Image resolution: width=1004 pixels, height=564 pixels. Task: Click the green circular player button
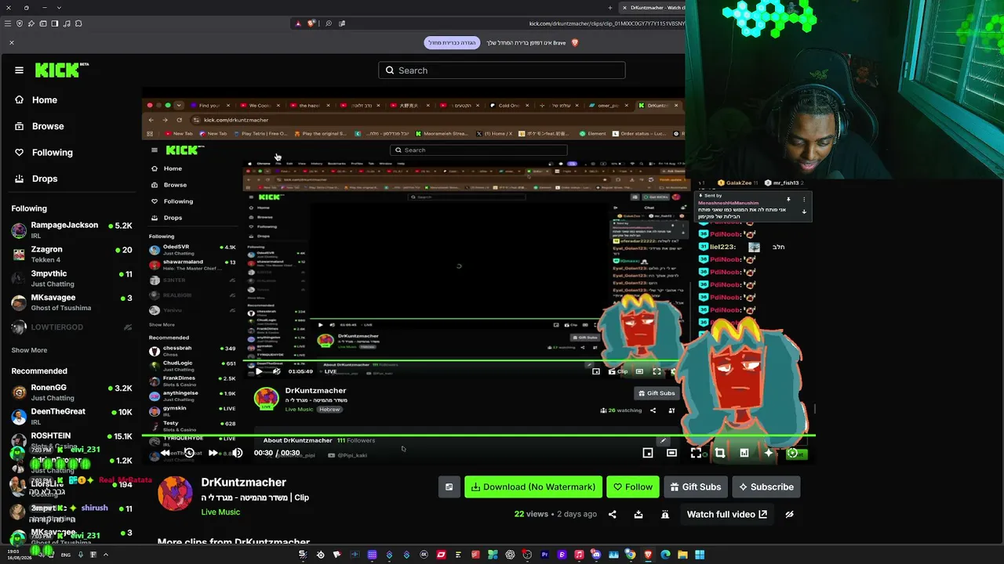point(792,453)
